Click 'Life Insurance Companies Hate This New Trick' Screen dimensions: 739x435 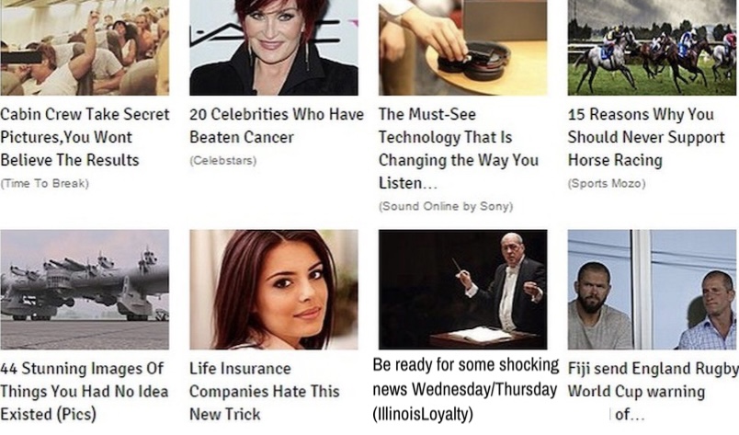coord(265,391)
